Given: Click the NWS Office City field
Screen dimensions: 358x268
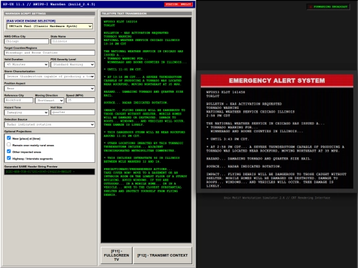Looking at the screenshot, I should tap(27, 41).
